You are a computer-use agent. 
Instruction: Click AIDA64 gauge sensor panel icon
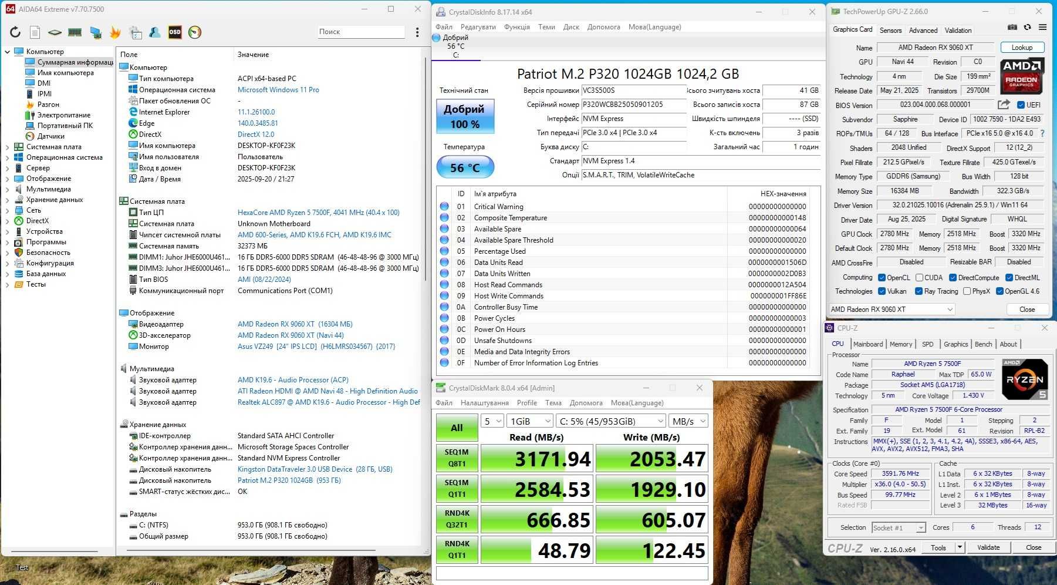tap(195, 32)
